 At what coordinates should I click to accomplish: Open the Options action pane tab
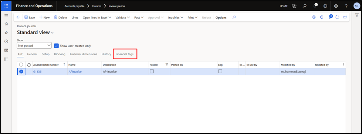pyautogui.click(x=221, y=17)
